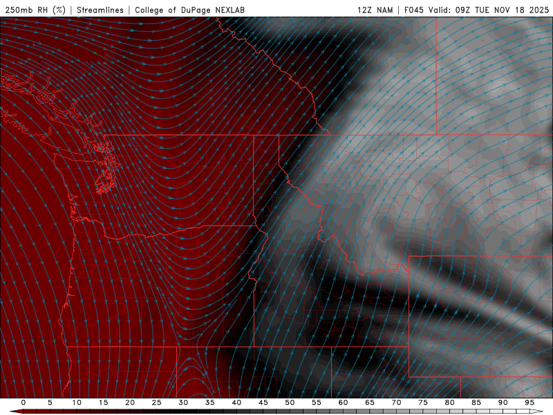553x415 pixels.
Task: Click the 15 label on color scale
Action: coord(103,403)
